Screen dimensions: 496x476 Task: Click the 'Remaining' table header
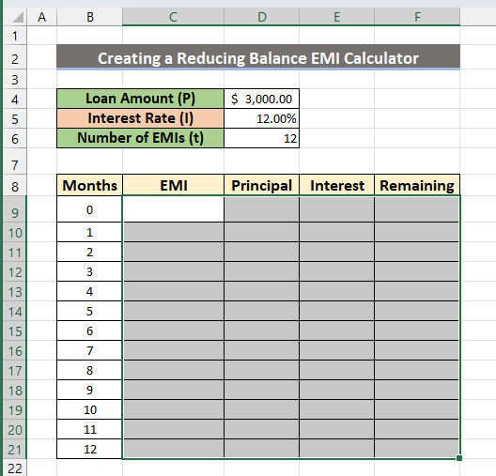tap(417, 185)
